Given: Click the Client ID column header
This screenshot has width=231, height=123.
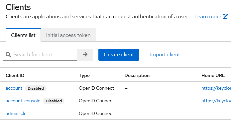Looking at the screenshot, I should tap(15, 75).
